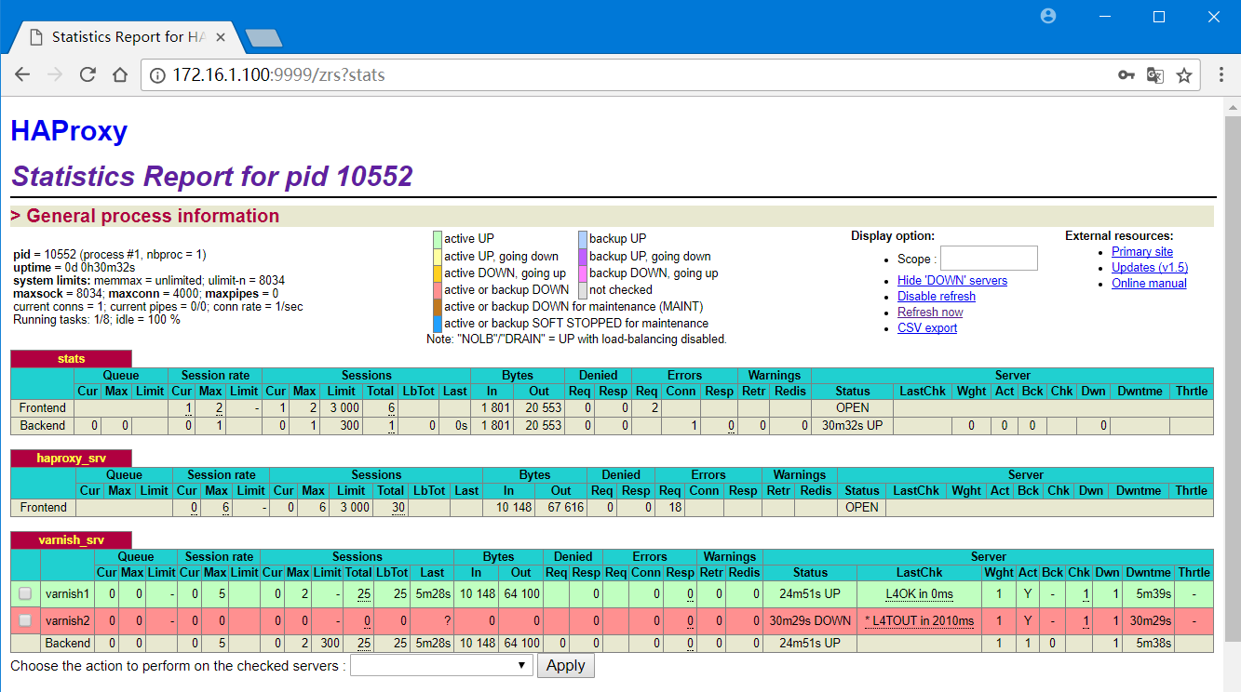Click the stats proxy name label
This screenshot has height=692, width=1241.
click(71, 358)
